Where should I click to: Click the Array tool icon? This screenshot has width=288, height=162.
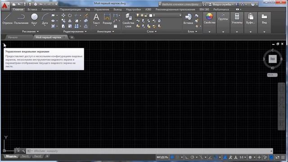76,26
